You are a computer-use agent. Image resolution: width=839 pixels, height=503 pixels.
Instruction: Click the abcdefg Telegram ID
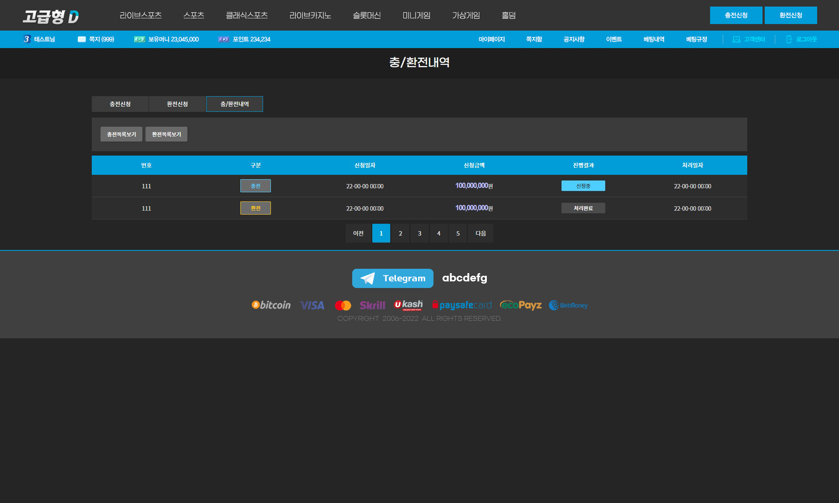coord(465,278)
